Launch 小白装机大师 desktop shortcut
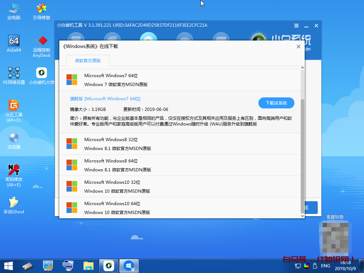364x273 pixels. (x=42, y=75)
